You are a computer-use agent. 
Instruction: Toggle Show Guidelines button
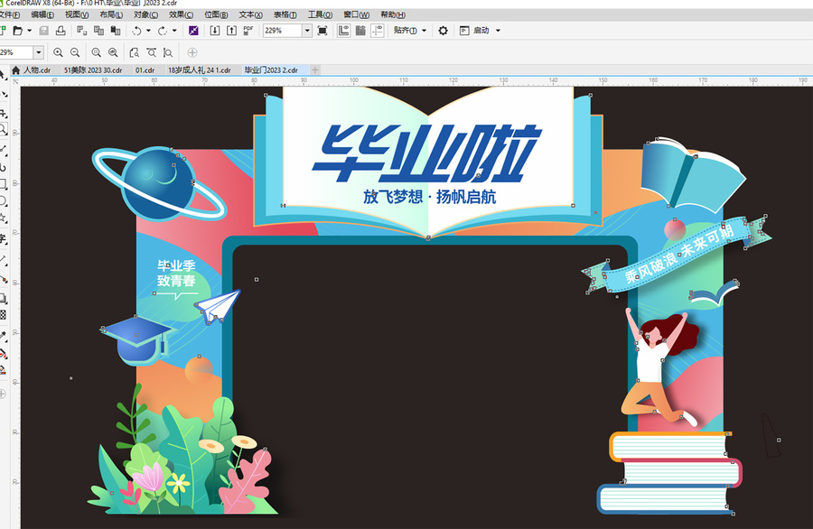[x=378, y=31]
